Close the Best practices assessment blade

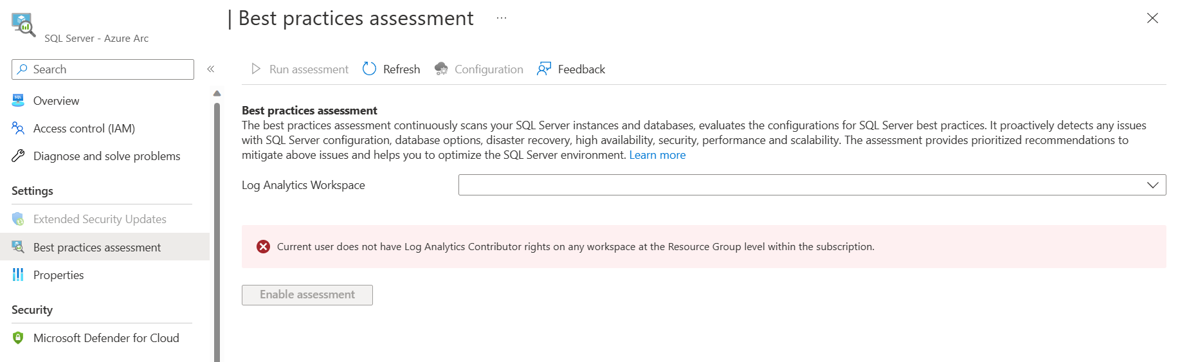pos(1152,18)
